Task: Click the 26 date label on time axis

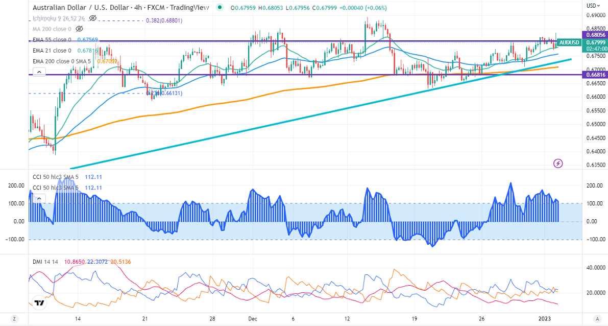Action: click(x=481, y=319)
